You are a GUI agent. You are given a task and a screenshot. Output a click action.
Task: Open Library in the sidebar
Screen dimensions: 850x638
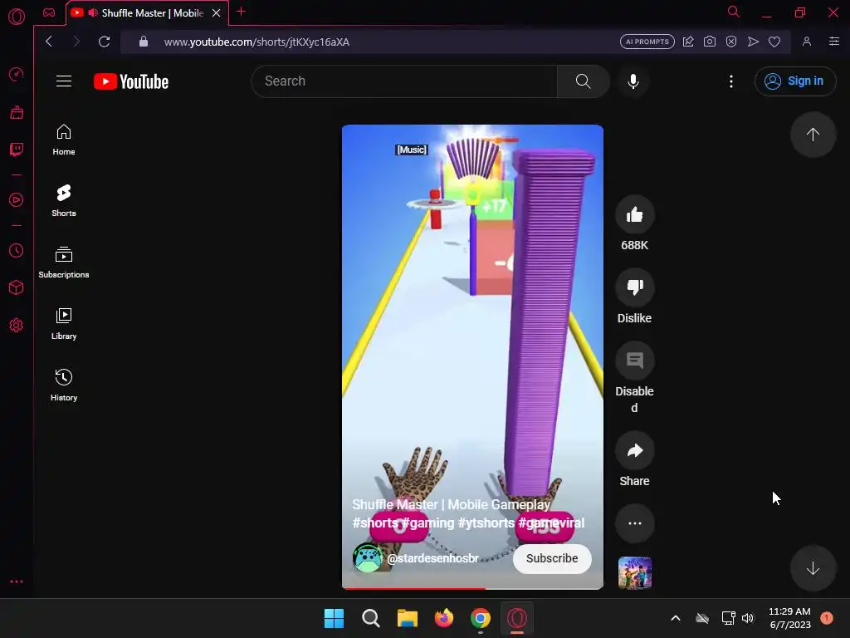pos(64,324)
